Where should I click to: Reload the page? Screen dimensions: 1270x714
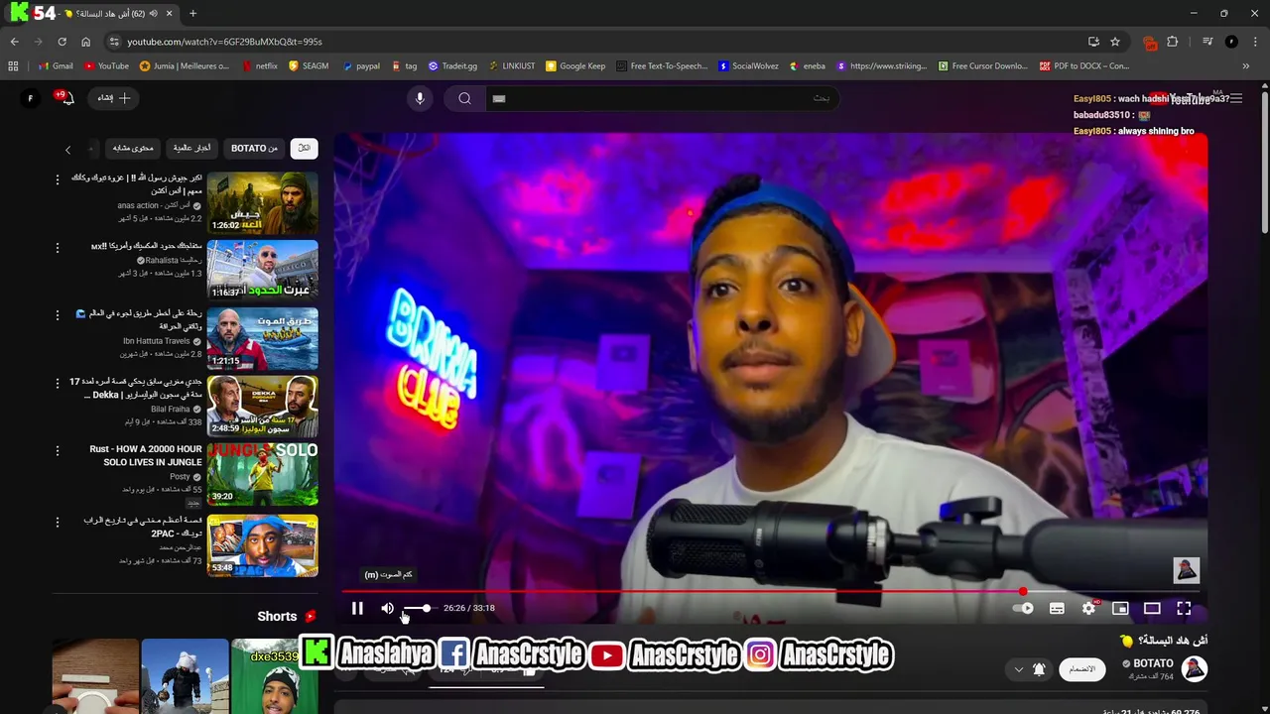62,42
